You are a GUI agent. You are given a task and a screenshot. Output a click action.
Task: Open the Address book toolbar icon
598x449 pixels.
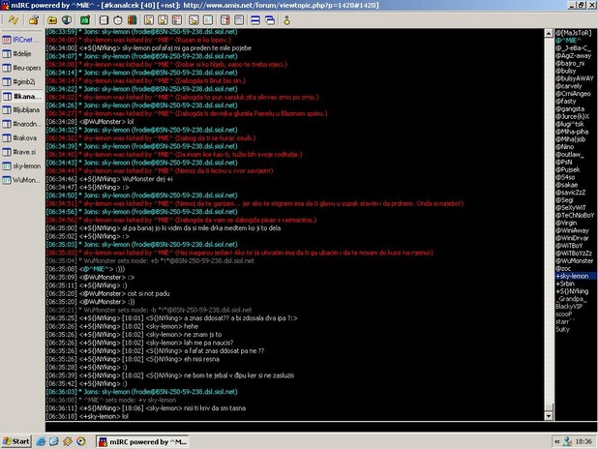click(x=104, y=20)
